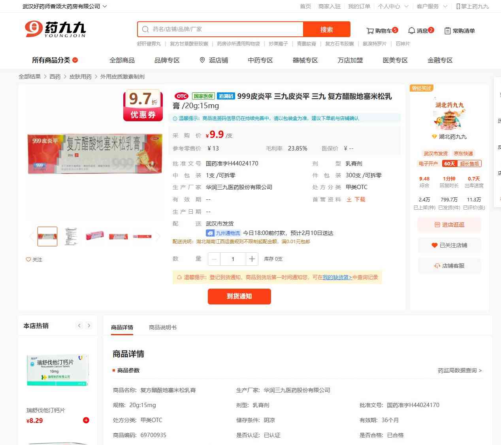This screenshot has width=501, height=445.
Task: Open the pharmacy account name dropdown
Action: pyautogui.click(x=65, y=6)
